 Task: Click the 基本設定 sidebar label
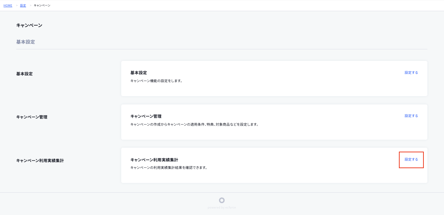24,73
